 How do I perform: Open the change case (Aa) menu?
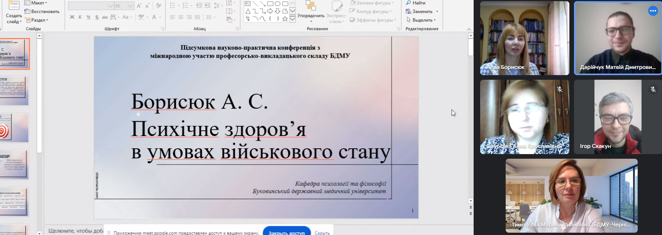[127, 17]
